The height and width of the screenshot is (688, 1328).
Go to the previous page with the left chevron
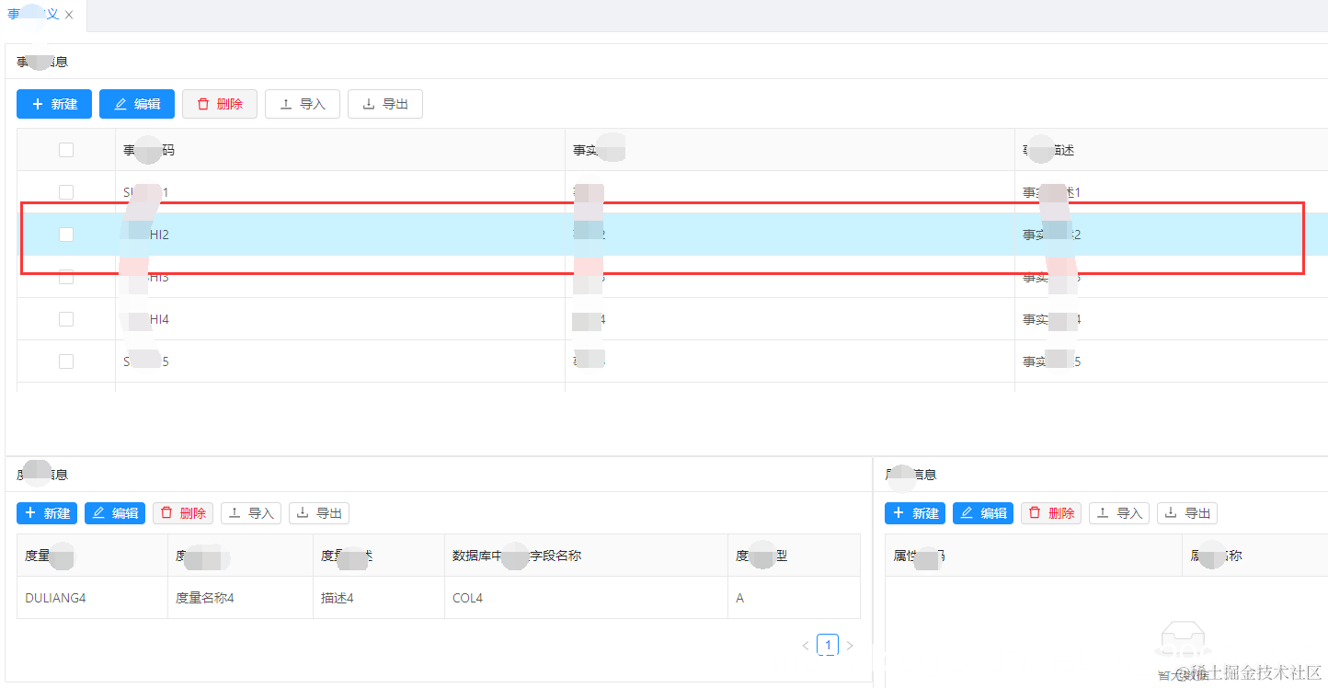tap(806, 646)
